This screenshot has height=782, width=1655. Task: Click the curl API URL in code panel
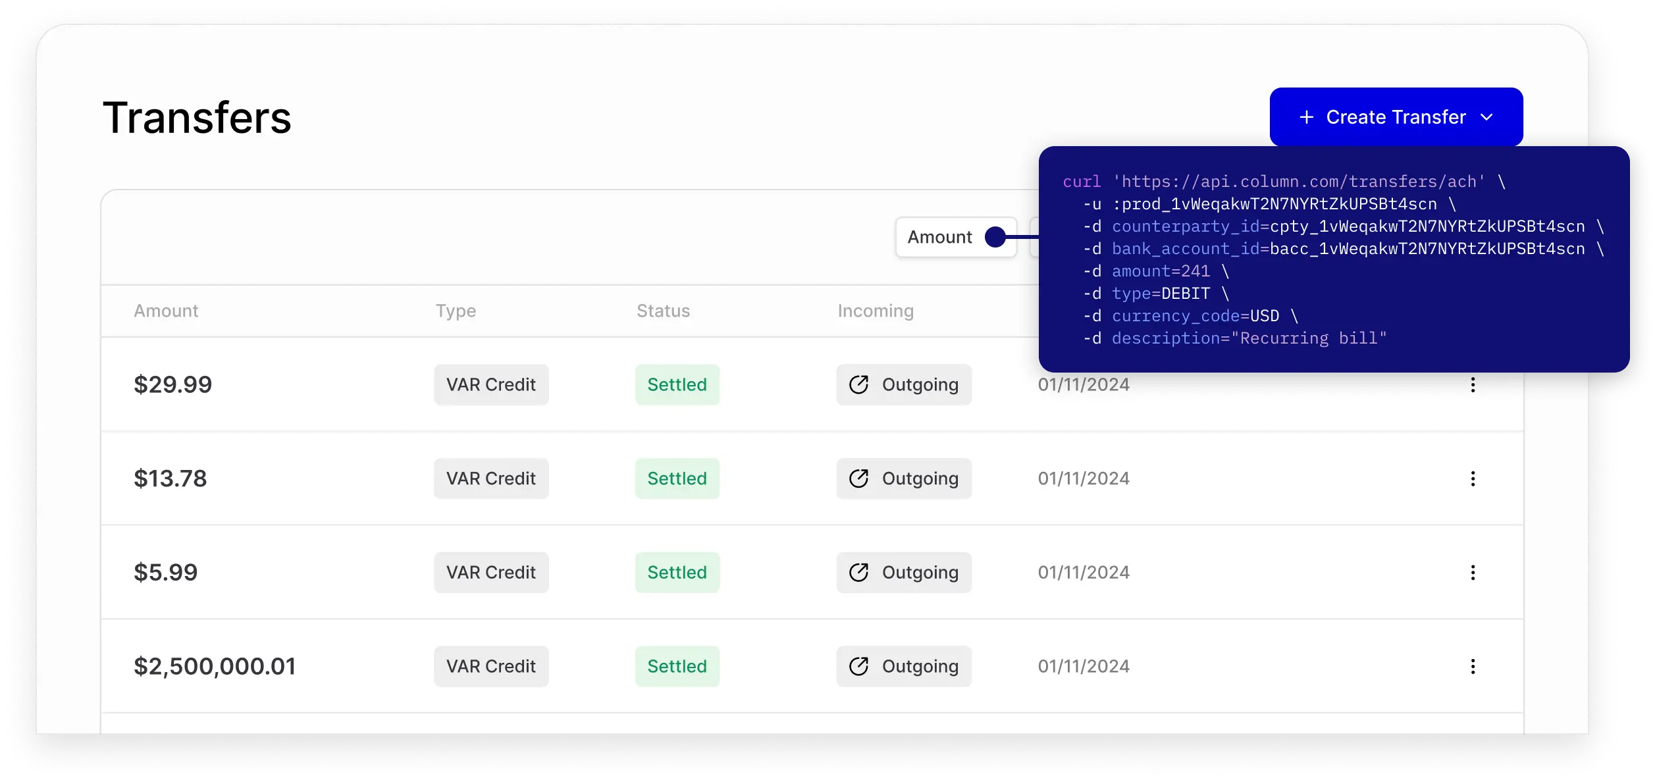(1298, 182)
